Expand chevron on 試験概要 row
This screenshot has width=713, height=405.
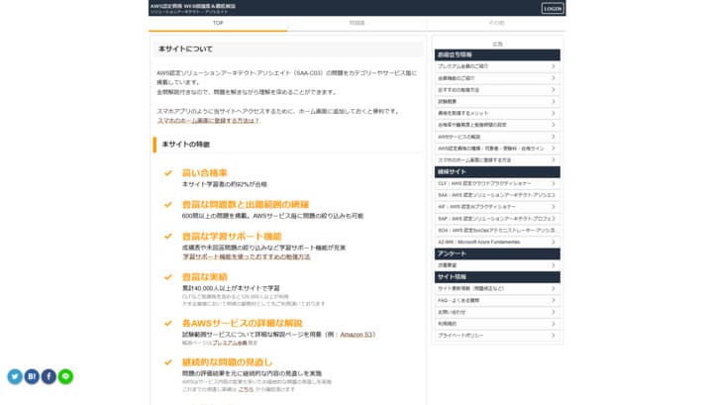coord(553,101)
